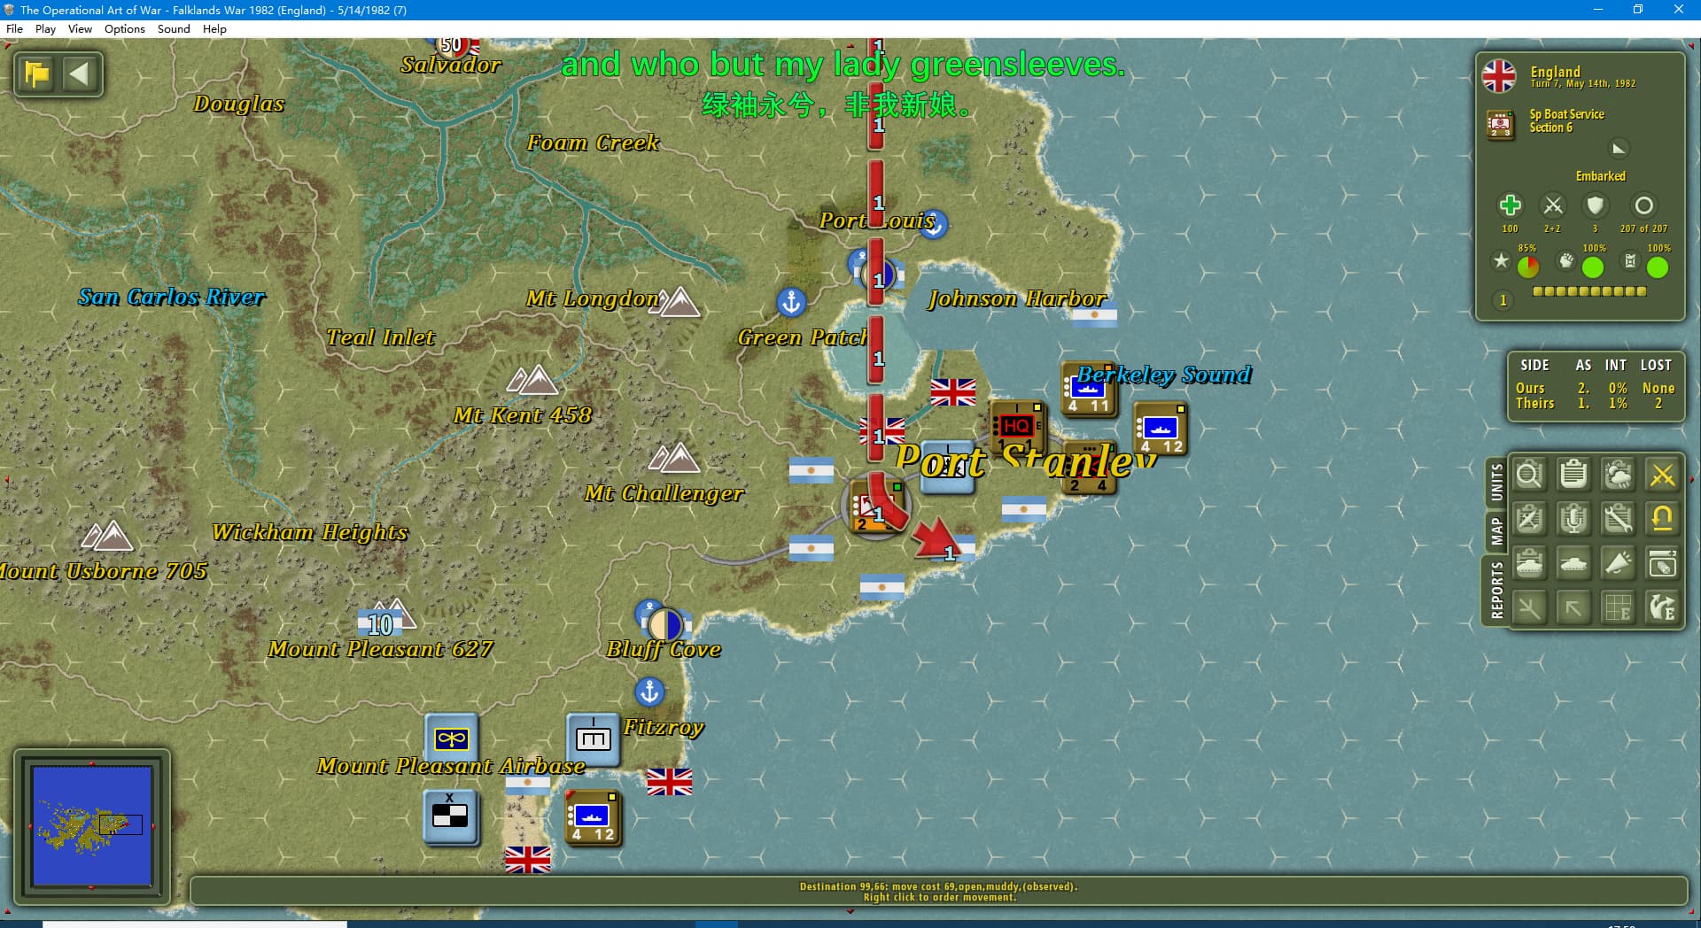Click the Union Jack emblem beside England
The image size is (1701, 928).
coord(1499,76)
